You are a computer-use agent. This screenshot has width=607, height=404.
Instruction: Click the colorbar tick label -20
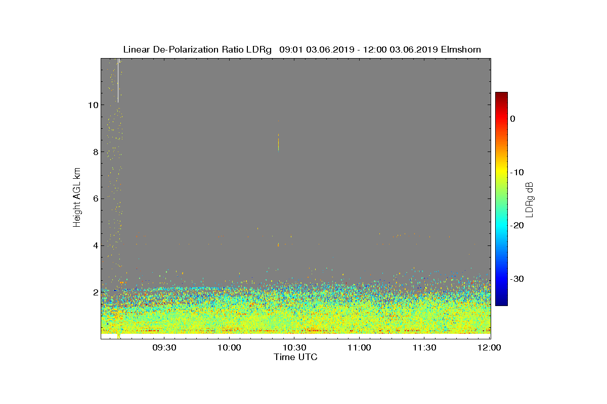517,226
